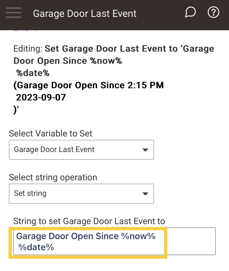The height and width of the screenshot is (271, 229).
Task: Click the %date% line inside the string field
Action: coord(36,247)
